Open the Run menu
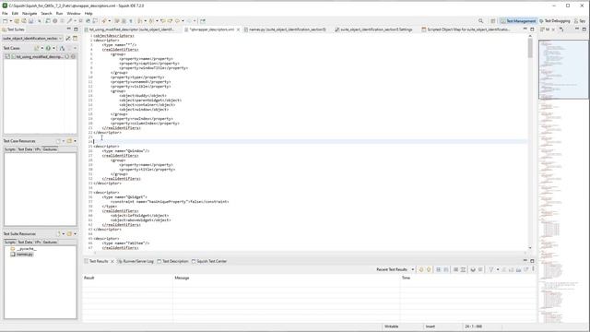Image resolution: width=590 pixels, height=332 pixels. [x=59, y=13]
